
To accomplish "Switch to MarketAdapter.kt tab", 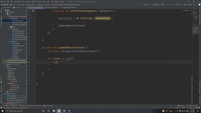I will click(52, 8).
